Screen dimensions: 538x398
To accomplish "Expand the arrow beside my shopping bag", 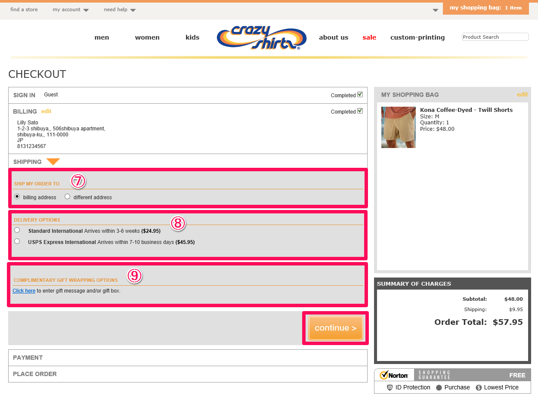I will click(436, 10).
